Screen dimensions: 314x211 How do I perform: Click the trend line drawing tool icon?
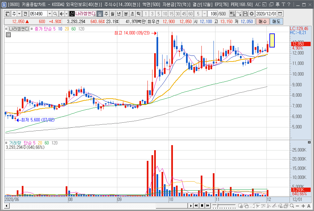274,206
